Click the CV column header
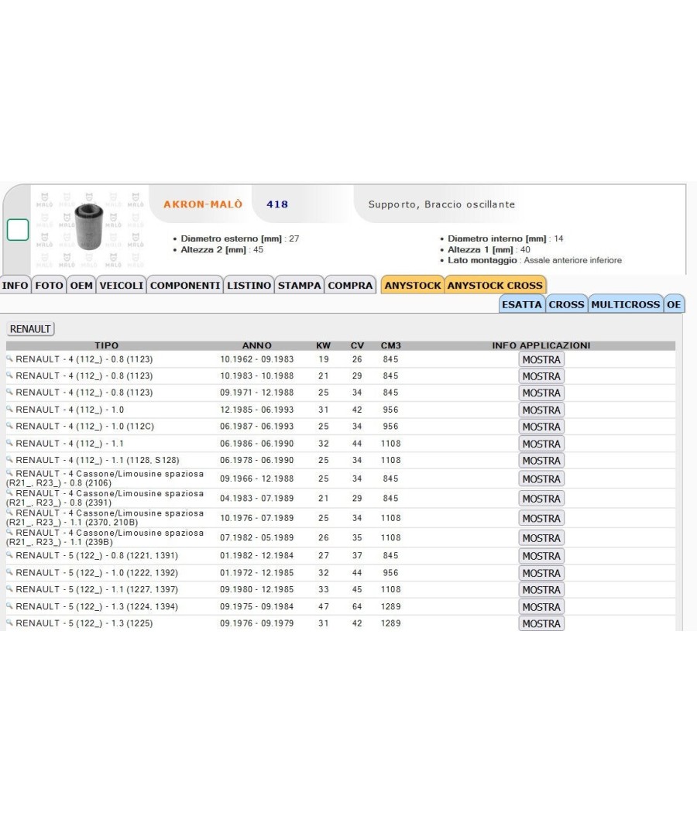 pyautogui.click(x=357, y=345)
